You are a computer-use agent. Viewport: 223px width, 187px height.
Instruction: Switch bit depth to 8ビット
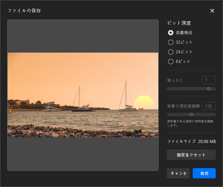point(171,62)
